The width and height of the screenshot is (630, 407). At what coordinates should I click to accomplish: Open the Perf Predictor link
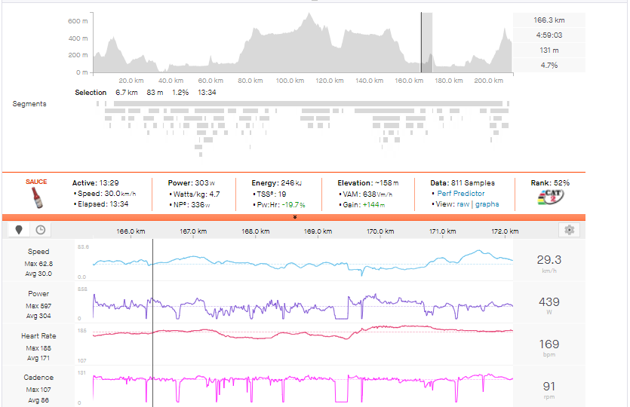[x=460, y=194]
